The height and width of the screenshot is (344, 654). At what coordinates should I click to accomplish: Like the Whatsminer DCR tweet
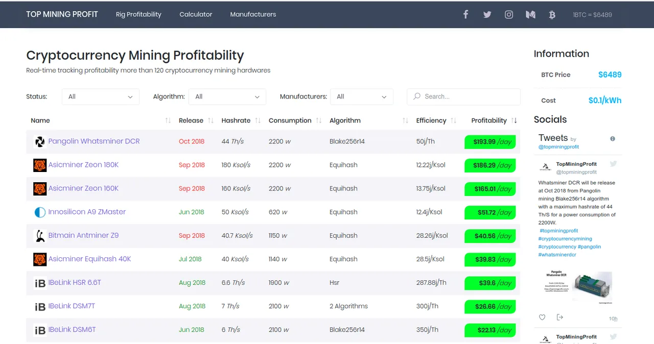tap(542, 317)
